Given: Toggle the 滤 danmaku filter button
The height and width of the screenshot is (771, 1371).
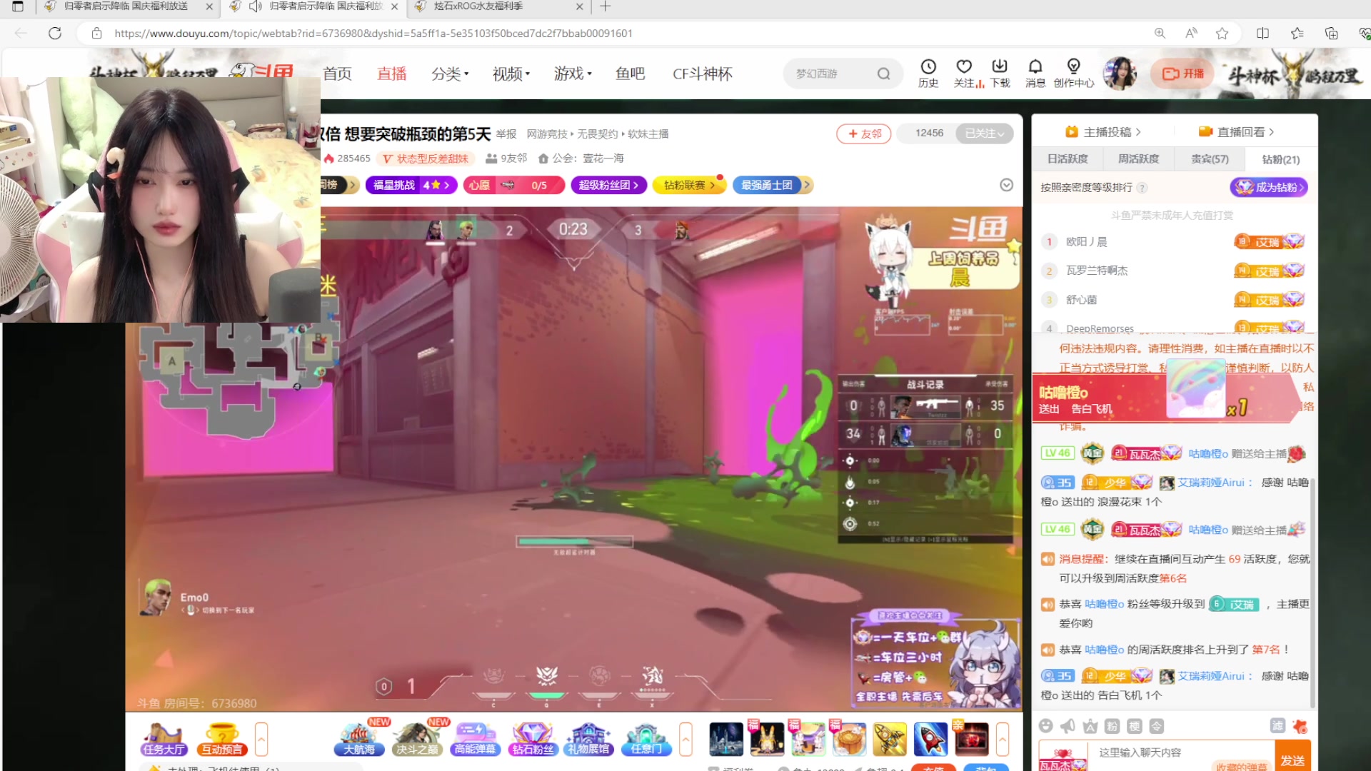Looking at the screenshot, I should pyautogui.click(x=1277, y=726).
